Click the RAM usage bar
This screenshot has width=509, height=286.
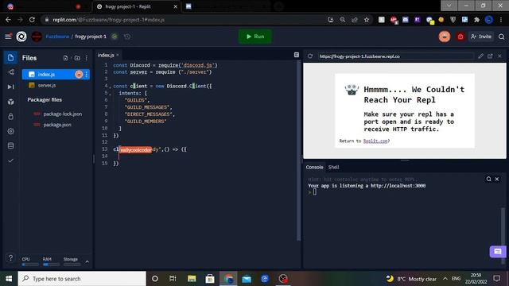point(51,265)
